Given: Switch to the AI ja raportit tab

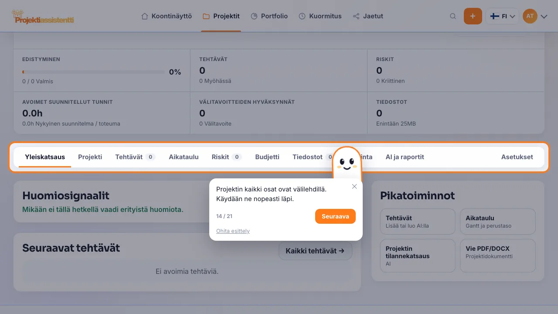Looking at the screenshot, I should click(405, 157).
